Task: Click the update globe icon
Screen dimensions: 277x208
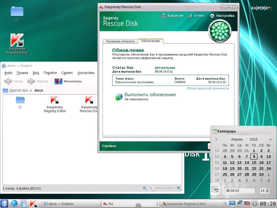Action: click(119, 97)
